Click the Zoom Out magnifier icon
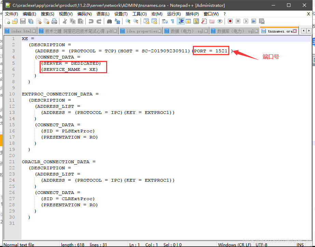This screenshot has height=247, width=315. [136, 21]
